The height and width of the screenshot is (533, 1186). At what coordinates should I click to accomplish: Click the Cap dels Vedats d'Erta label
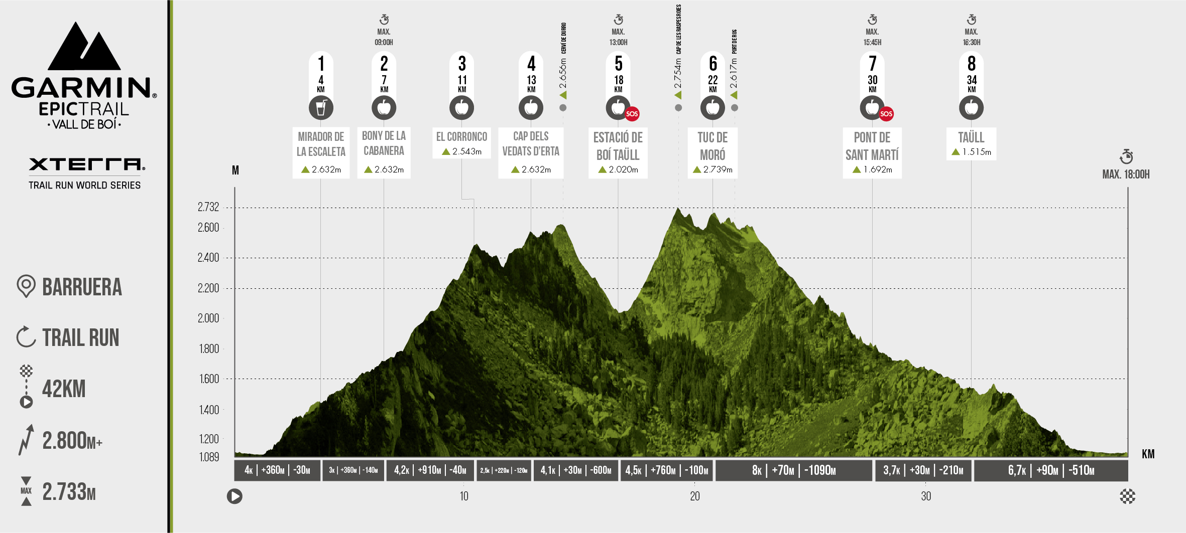click(531, 152)
